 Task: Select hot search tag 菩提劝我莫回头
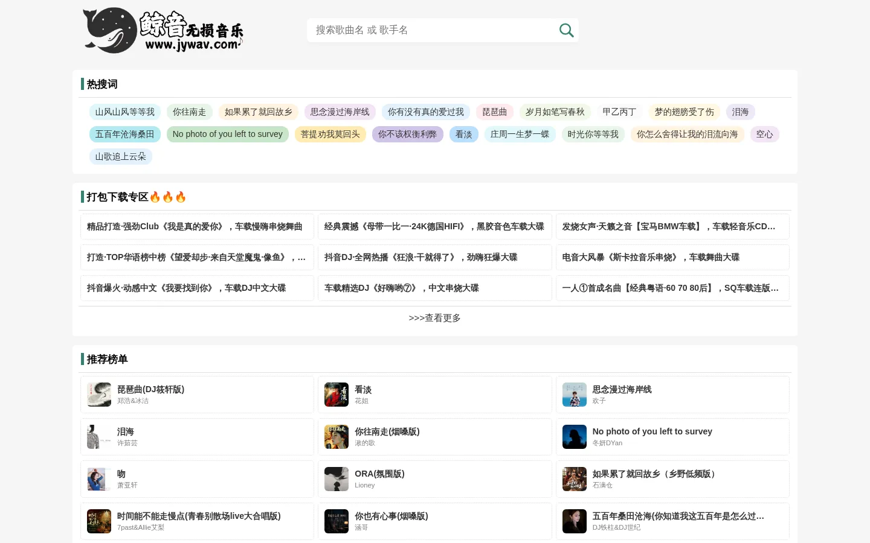pos(330,134)
